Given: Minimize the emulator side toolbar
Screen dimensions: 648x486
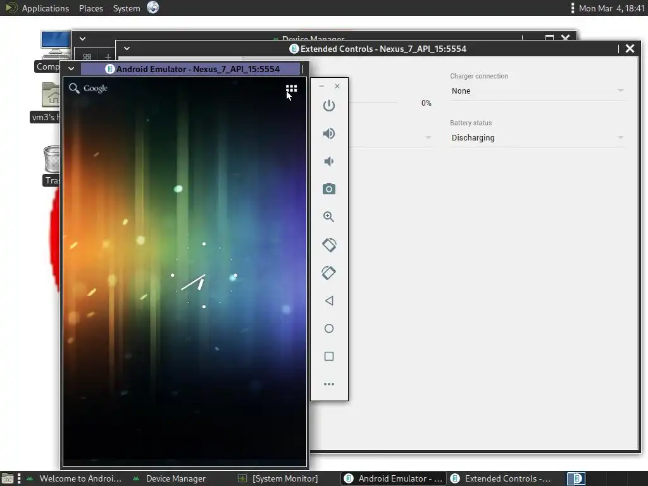Looking at the screenshot, I should coord(321,86).
